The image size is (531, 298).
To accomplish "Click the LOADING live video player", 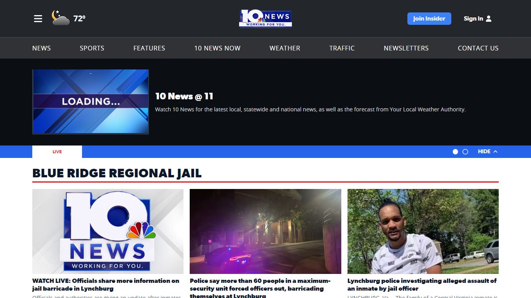I will click(x=91, y=102).
